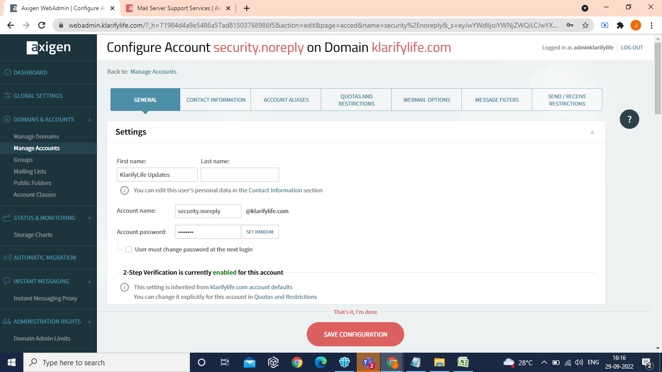662x372 pixels.
Task: Open Webmail Options tab
Action: pyautogui.click(x=426, y=100)
